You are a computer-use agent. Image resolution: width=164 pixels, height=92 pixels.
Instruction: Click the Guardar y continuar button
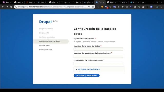pyautogui.click(x=87, y=75)
